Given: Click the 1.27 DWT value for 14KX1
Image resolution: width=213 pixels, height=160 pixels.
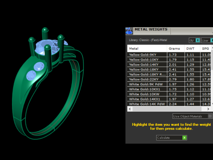Looking at the screenshot, I should [x=190, y=99].
